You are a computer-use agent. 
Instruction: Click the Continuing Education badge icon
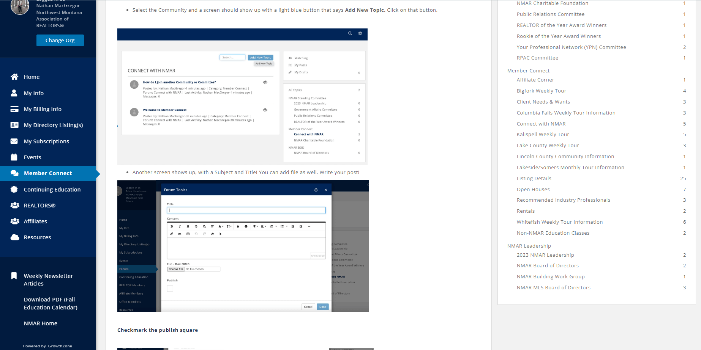coord(14,189)
